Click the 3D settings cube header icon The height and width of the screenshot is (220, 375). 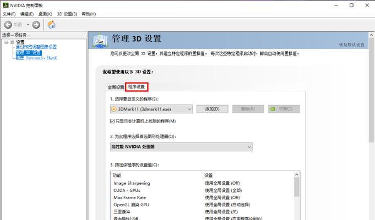(x=100, y=40)
